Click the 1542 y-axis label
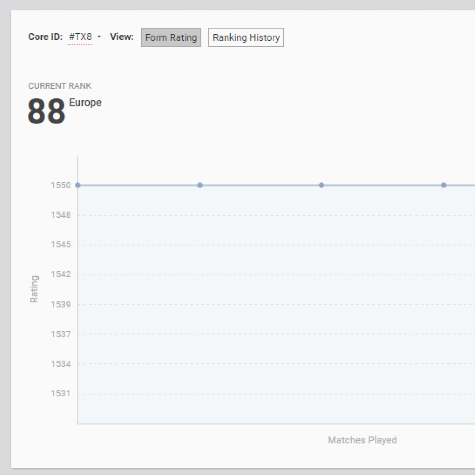The height and width of the screenshot is (475, 475). [61, 274]
